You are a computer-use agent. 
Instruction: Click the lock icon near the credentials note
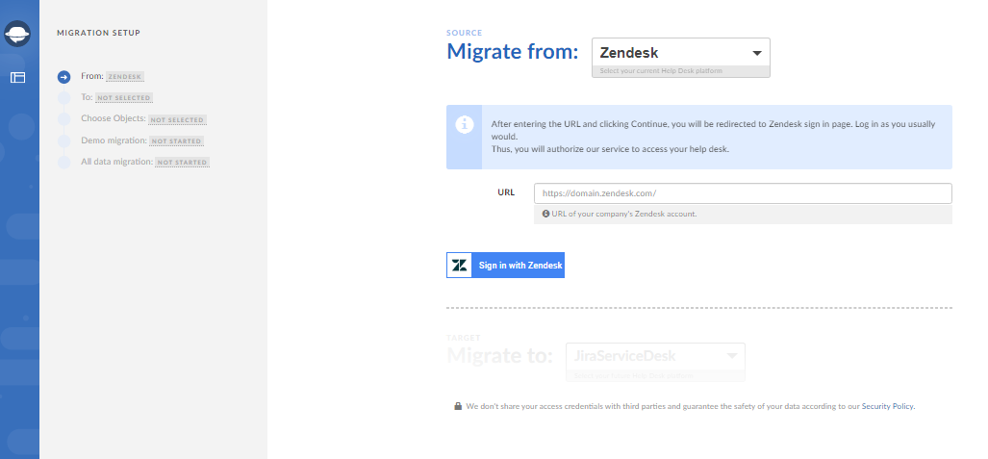click(458, 406)
